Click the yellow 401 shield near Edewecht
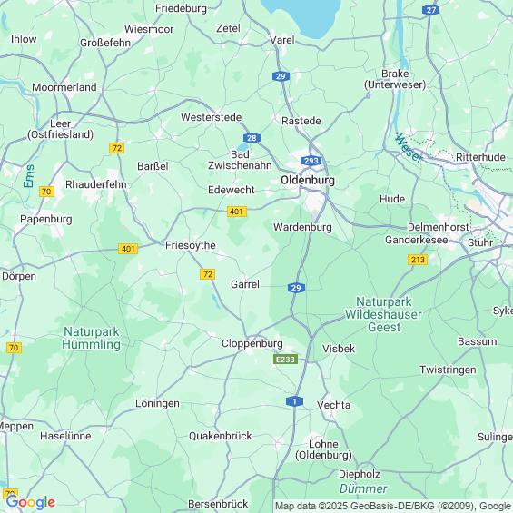The height and width of the screenshot is (513, 513). point(237,212)
